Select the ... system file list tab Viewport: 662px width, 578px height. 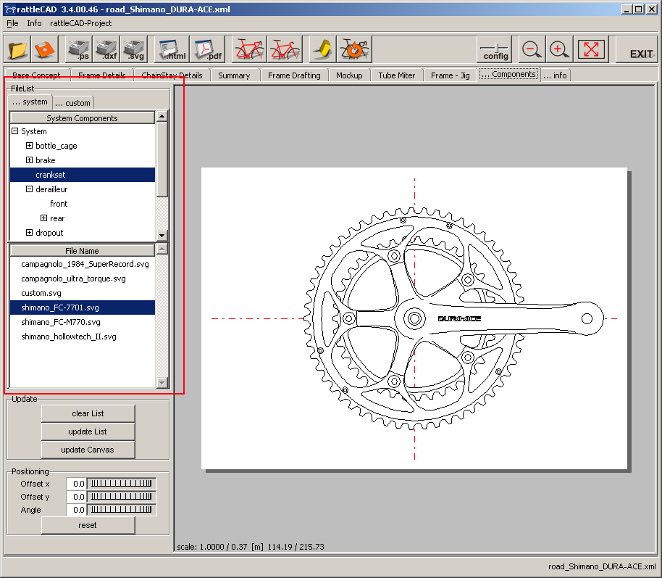pos(30,102)
